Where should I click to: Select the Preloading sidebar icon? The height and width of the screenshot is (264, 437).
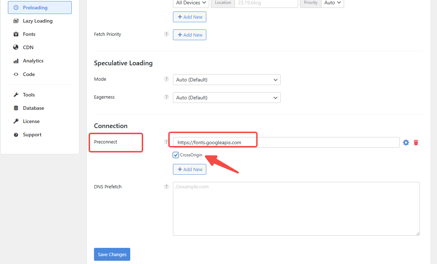pyautogui.click(x=16, y=7)
